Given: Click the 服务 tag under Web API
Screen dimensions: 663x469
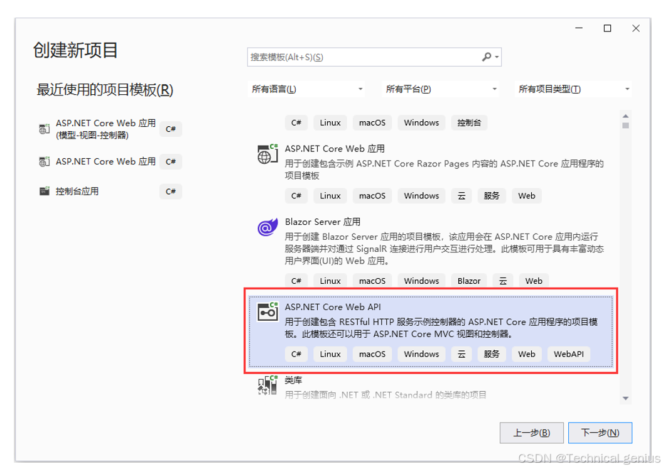Looking at the screenshot, I should point(492,354).
